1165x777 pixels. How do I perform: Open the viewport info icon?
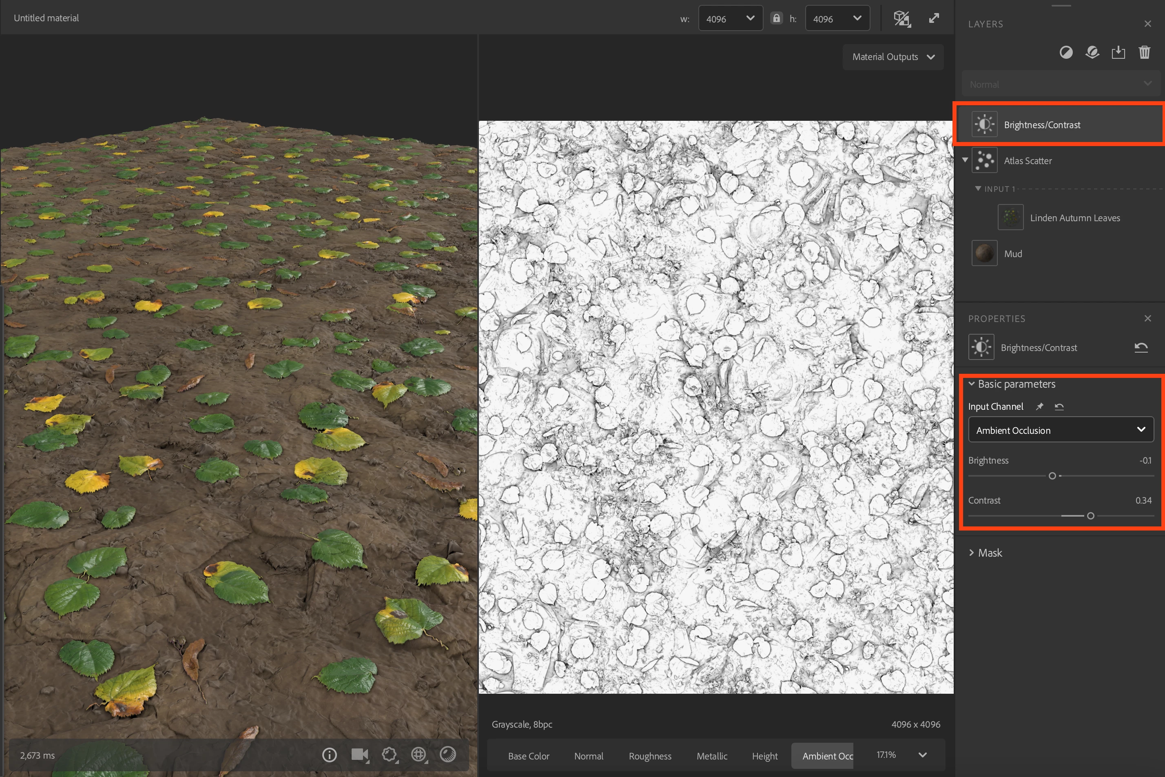pos(330,755)
